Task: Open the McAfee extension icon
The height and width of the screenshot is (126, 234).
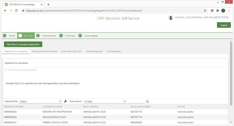Action: point(212,10)
